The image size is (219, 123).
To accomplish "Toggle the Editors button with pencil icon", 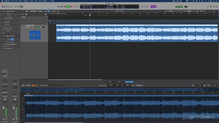I will (x=22, y=6).
